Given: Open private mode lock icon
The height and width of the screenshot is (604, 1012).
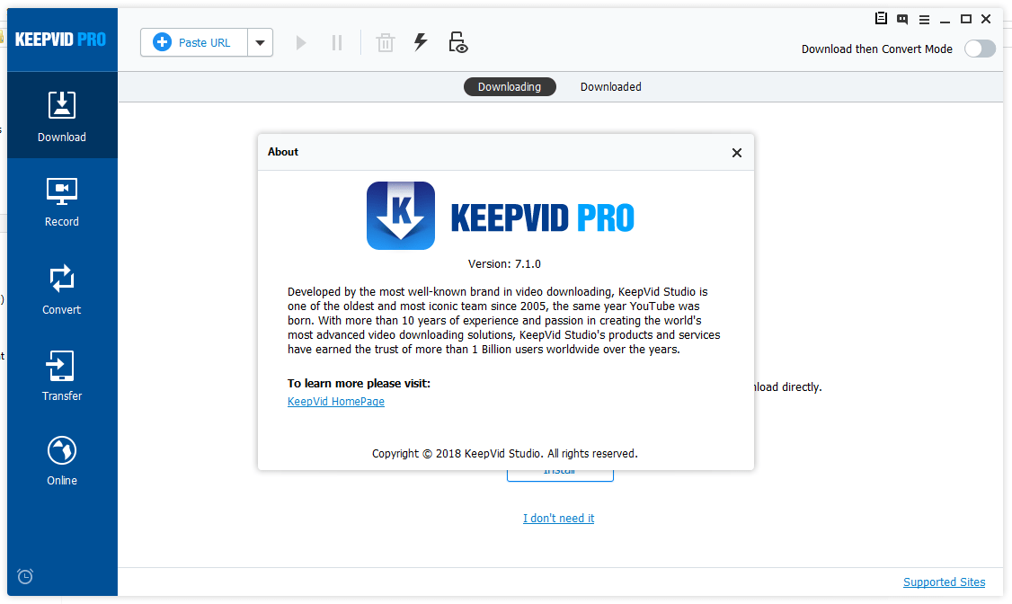Looking at the screenshot, I should (x=457, y=42).
